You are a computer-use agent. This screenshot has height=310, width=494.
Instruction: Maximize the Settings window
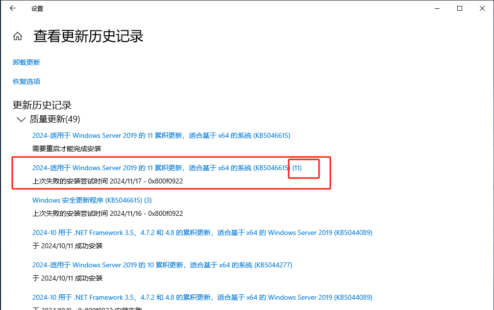(x=460, y=8)
